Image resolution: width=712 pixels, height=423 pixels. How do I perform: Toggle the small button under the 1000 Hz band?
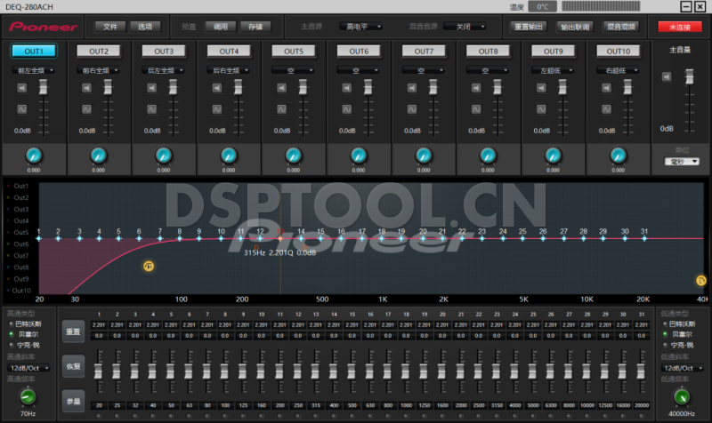point(406,415)
